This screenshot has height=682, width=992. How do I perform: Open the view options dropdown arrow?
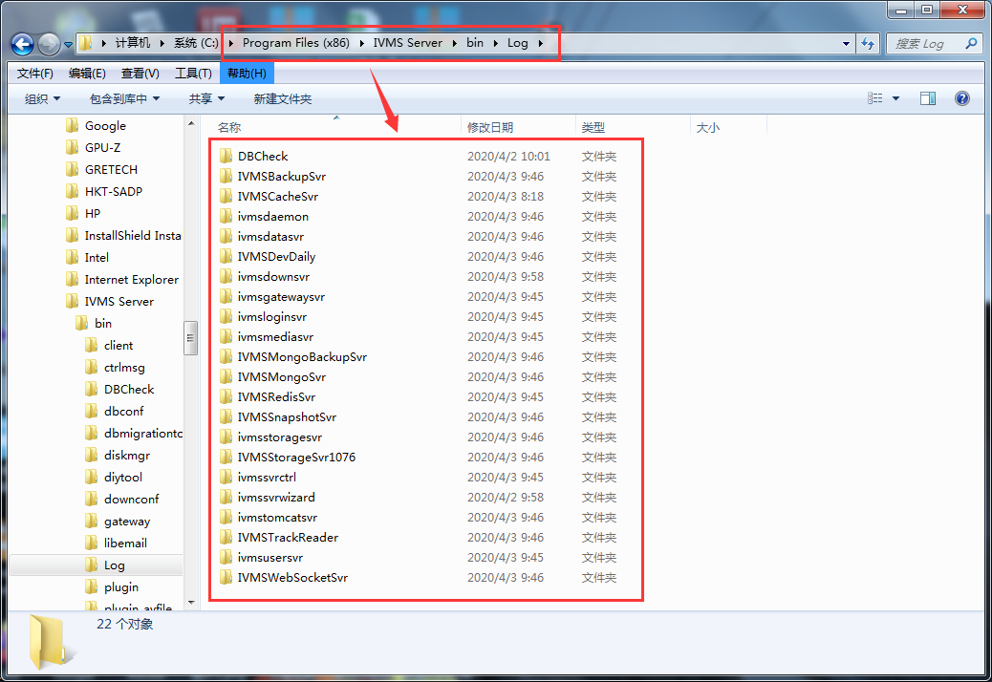tap(895, 98)
